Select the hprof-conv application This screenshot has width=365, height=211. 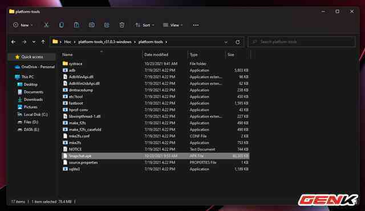(156, 110)
